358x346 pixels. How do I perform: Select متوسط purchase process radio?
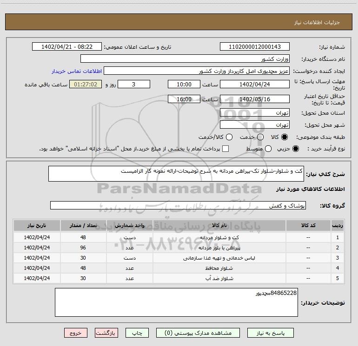(x=268, y=149)
